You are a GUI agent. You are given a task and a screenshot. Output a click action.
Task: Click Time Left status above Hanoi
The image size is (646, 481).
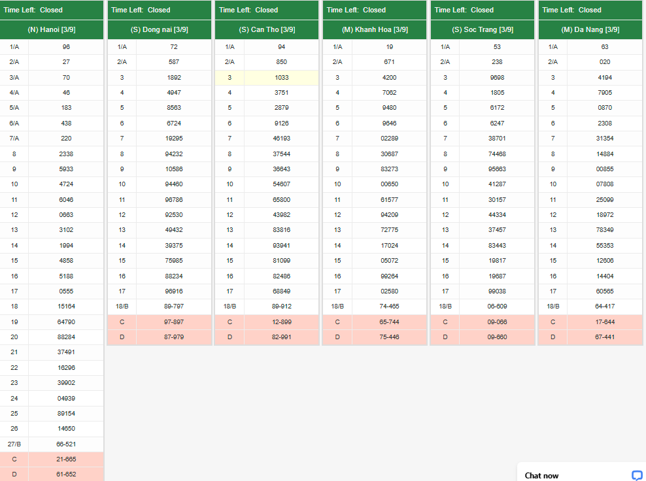pos(33,10)
